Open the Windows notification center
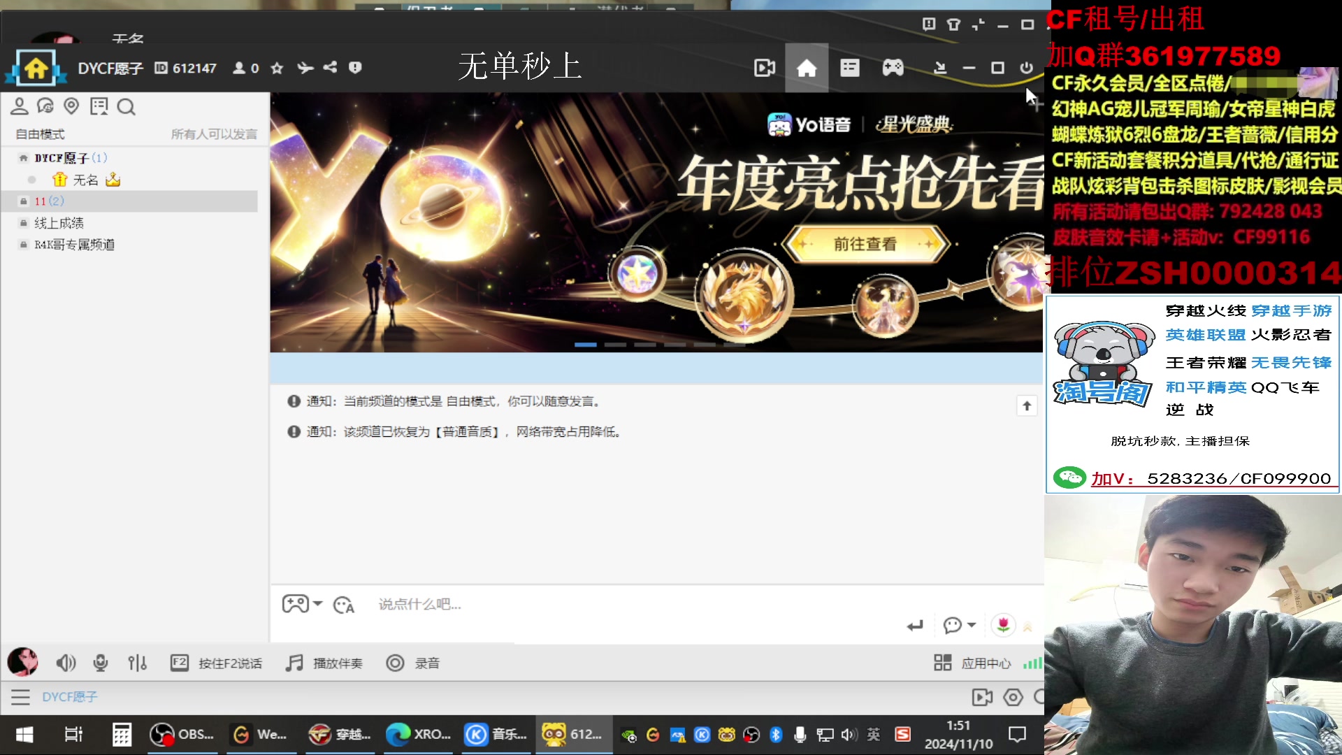This screenshot has width=1342, height=755. coord(1017,735)
